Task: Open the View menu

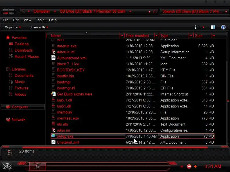Action: point(28,20)
